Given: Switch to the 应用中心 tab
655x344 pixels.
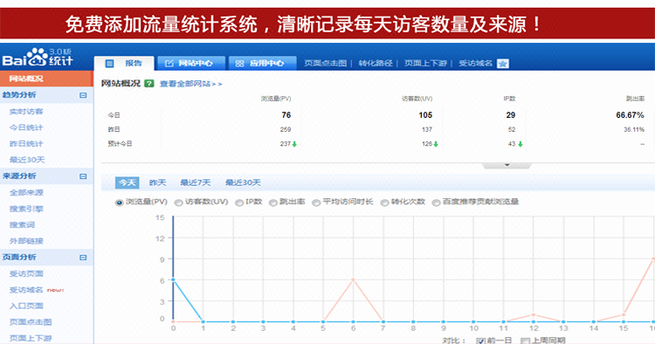Looking at the screenshot, I should [x=263, y=64].
